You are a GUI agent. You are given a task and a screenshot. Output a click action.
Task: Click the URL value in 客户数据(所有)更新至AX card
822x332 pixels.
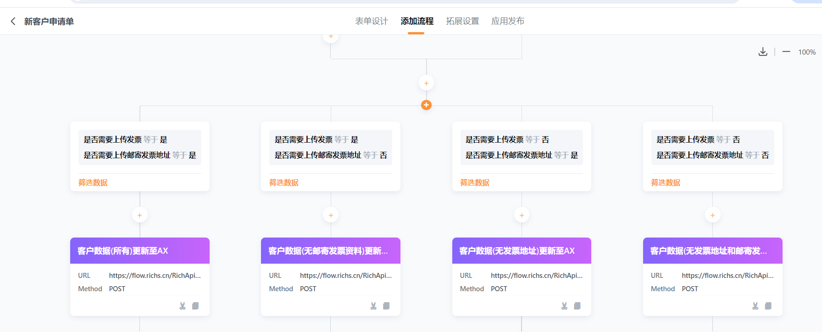tap(155, 276)
